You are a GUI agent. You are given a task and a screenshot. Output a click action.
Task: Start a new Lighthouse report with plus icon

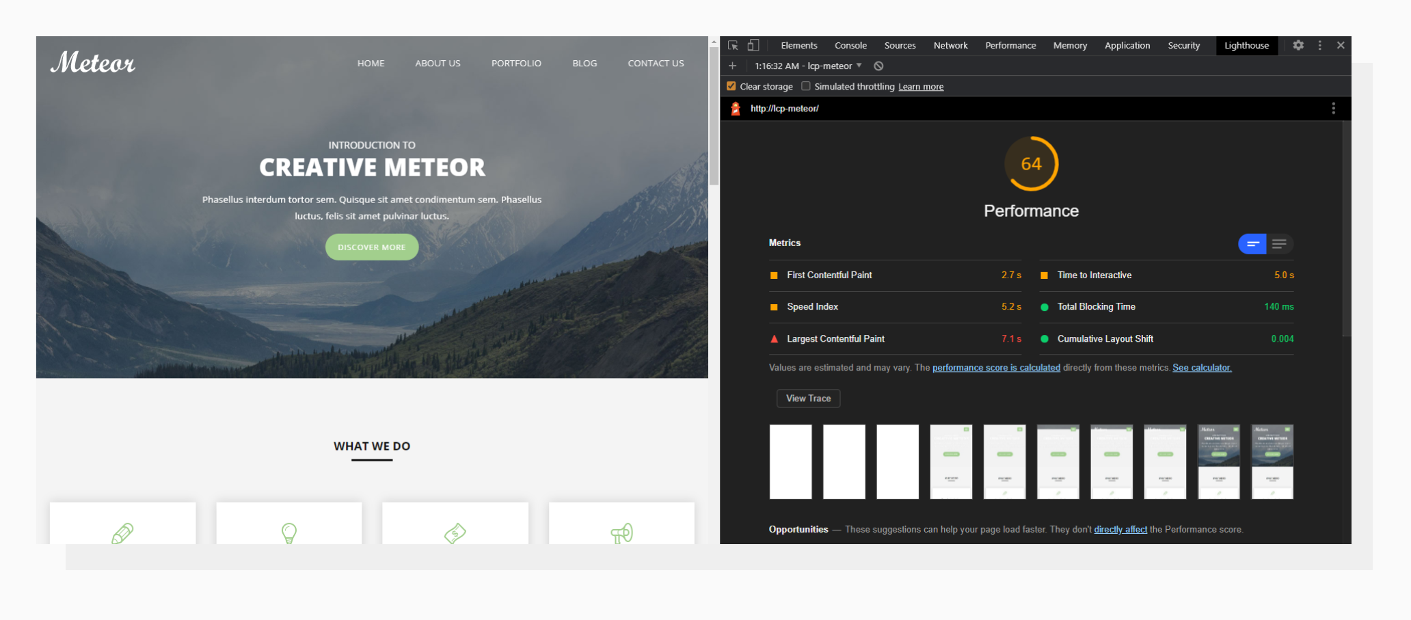coord(732,66)
